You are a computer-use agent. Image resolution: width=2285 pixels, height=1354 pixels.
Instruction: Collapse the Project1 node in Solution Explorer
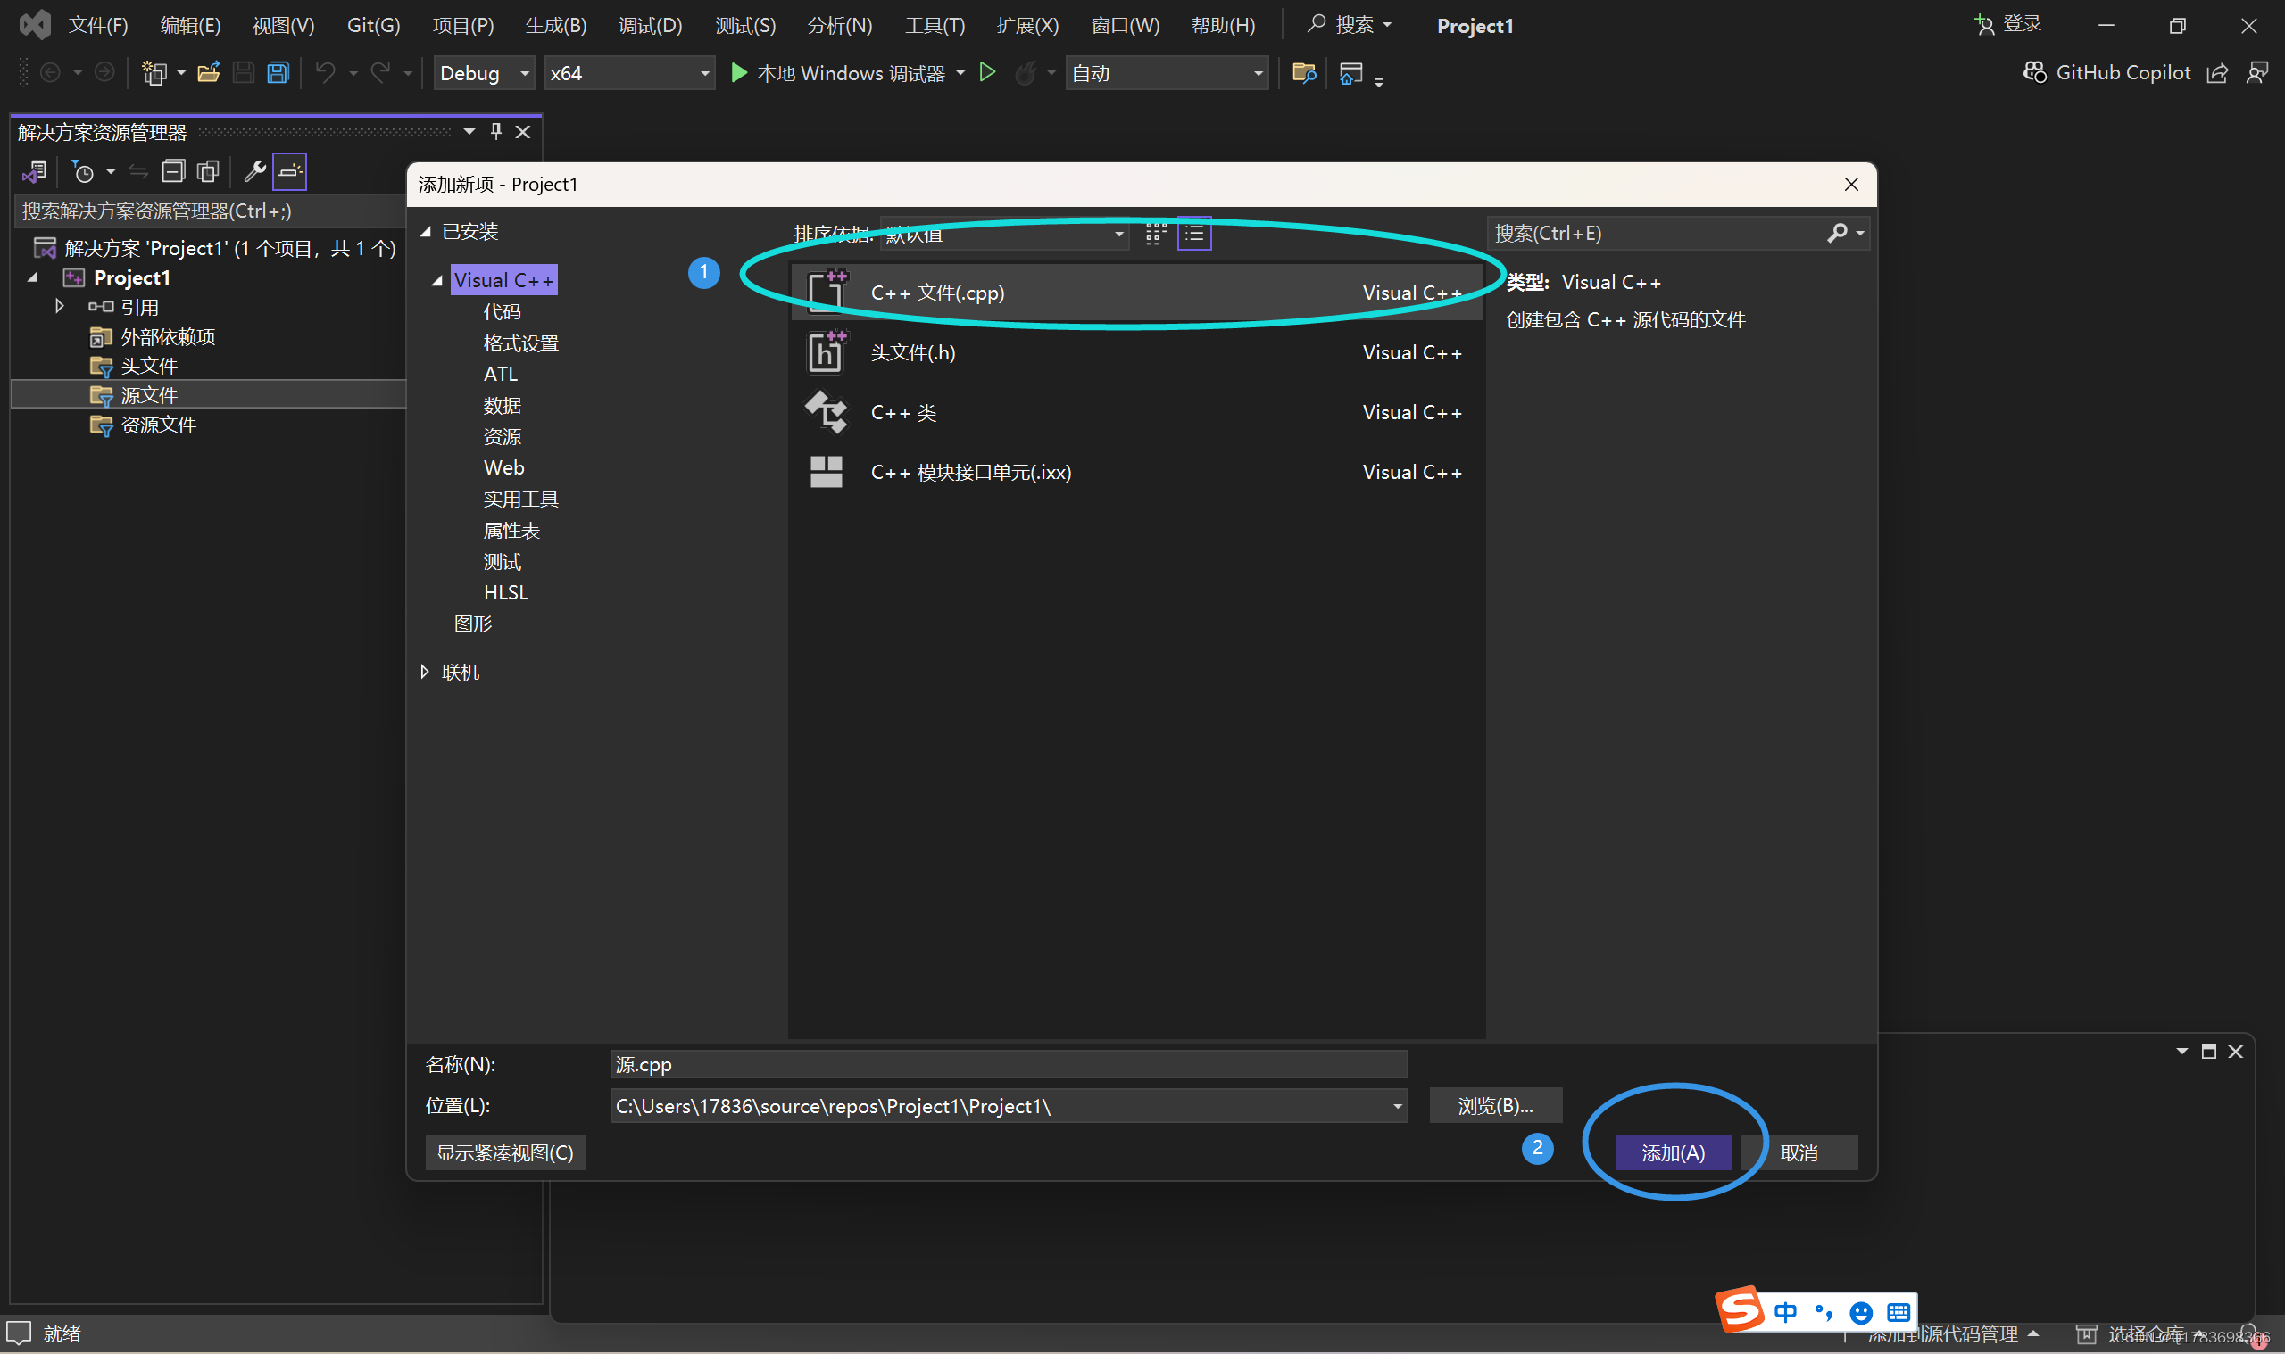[x=33, y=277]
